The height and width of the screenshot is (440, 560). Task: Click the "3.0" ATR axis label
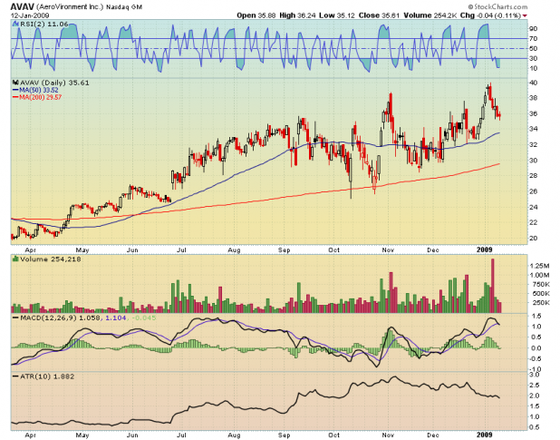point(535,375)
